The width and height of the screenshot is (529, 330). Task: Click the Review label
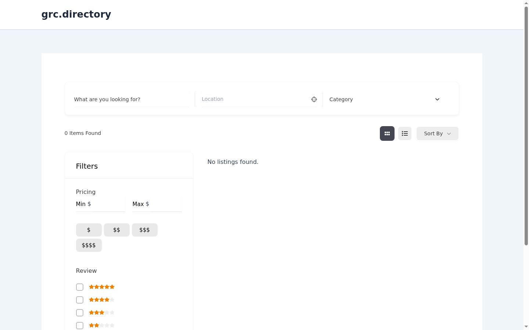click(x=86, y=271)
